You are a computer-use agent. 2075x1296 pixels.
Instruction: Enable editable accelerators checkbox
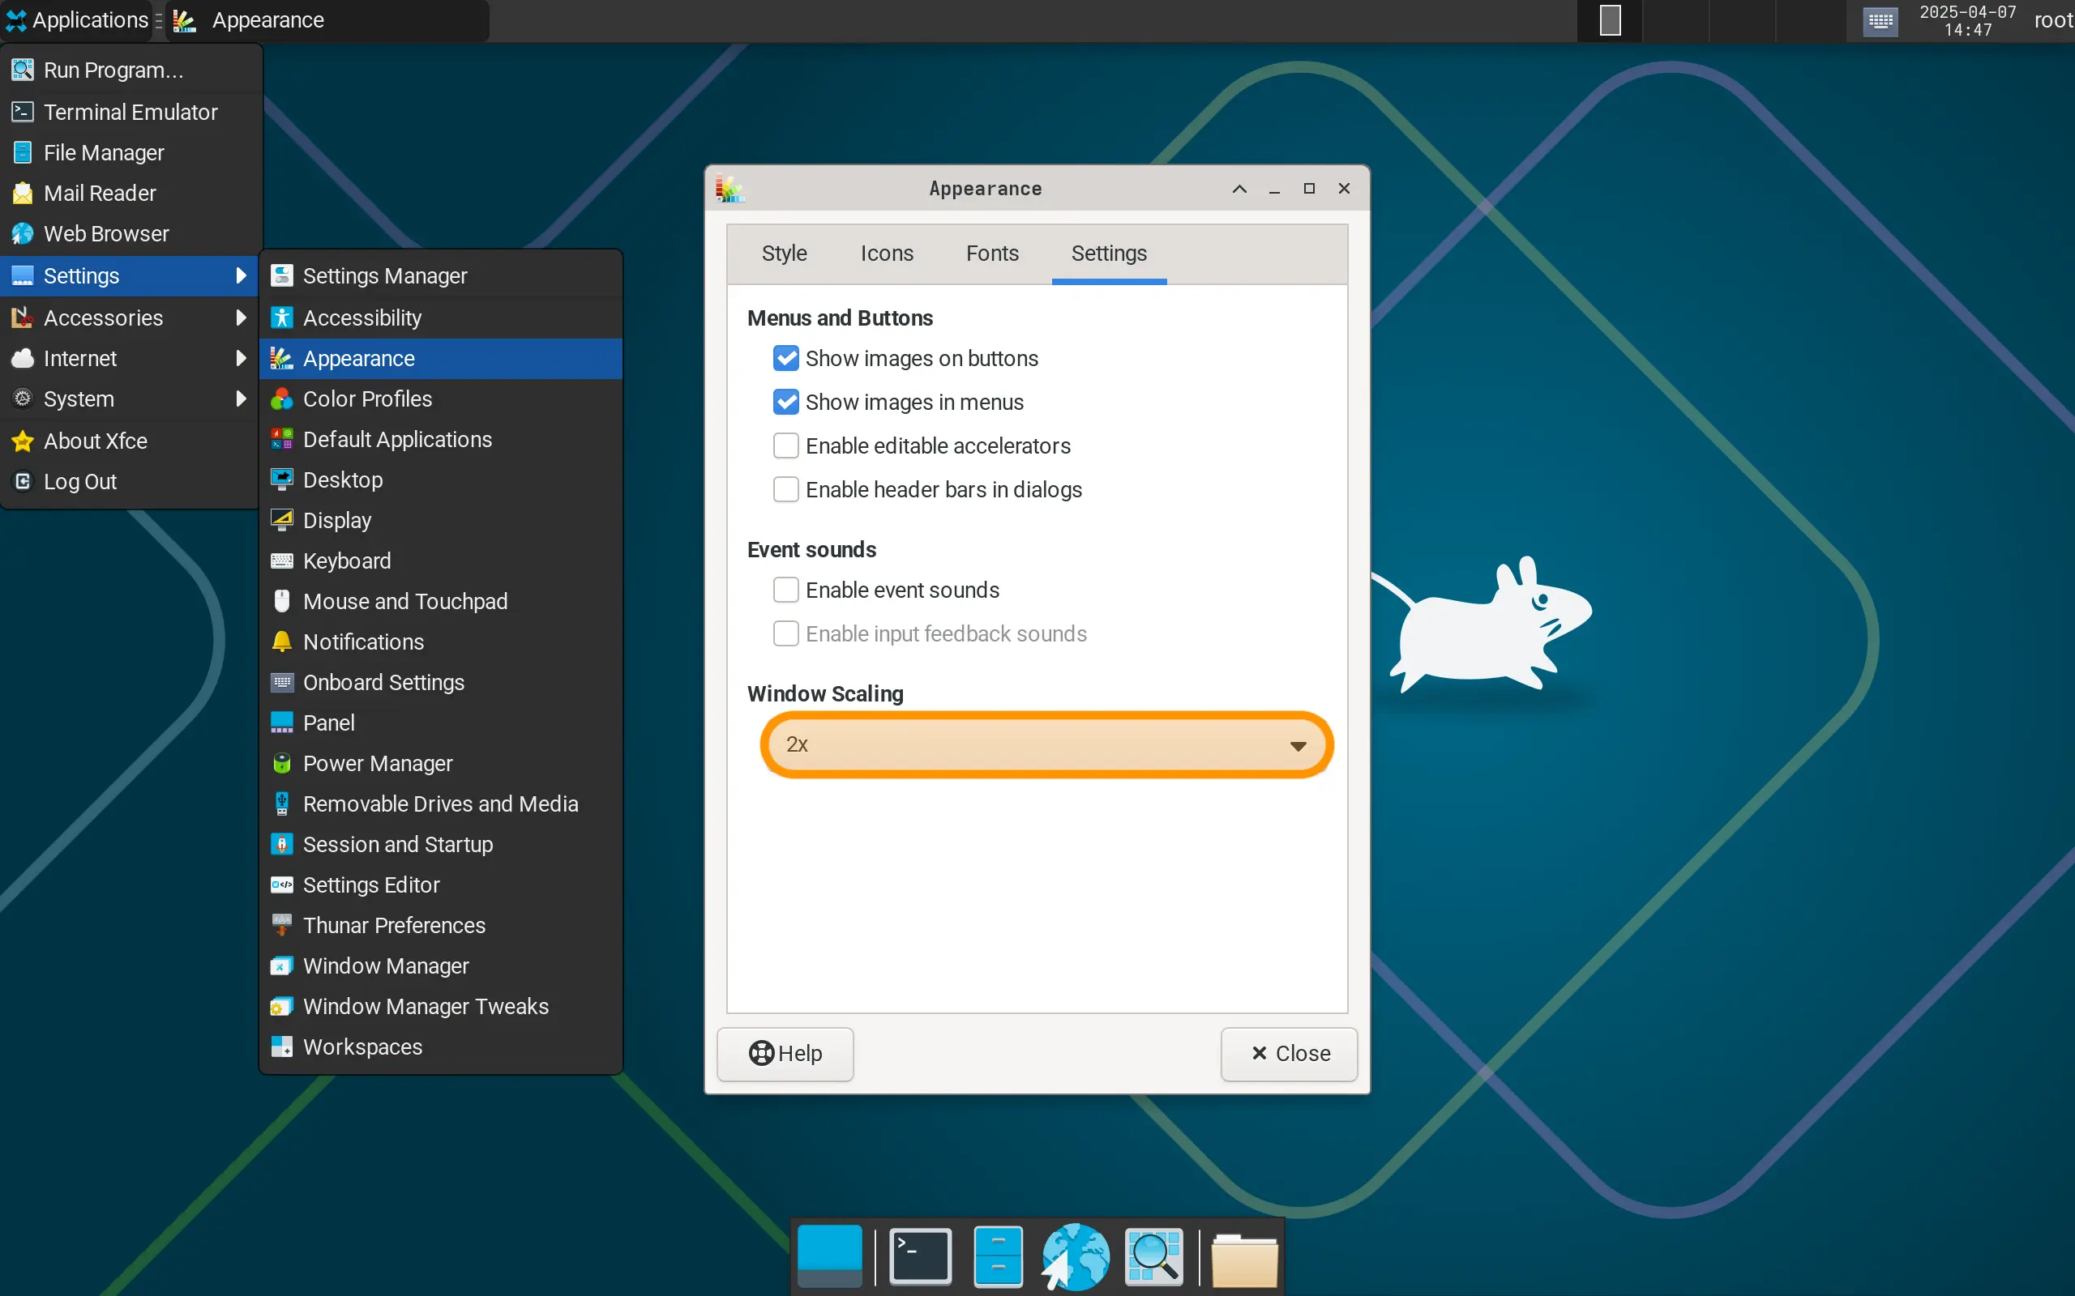785,446
